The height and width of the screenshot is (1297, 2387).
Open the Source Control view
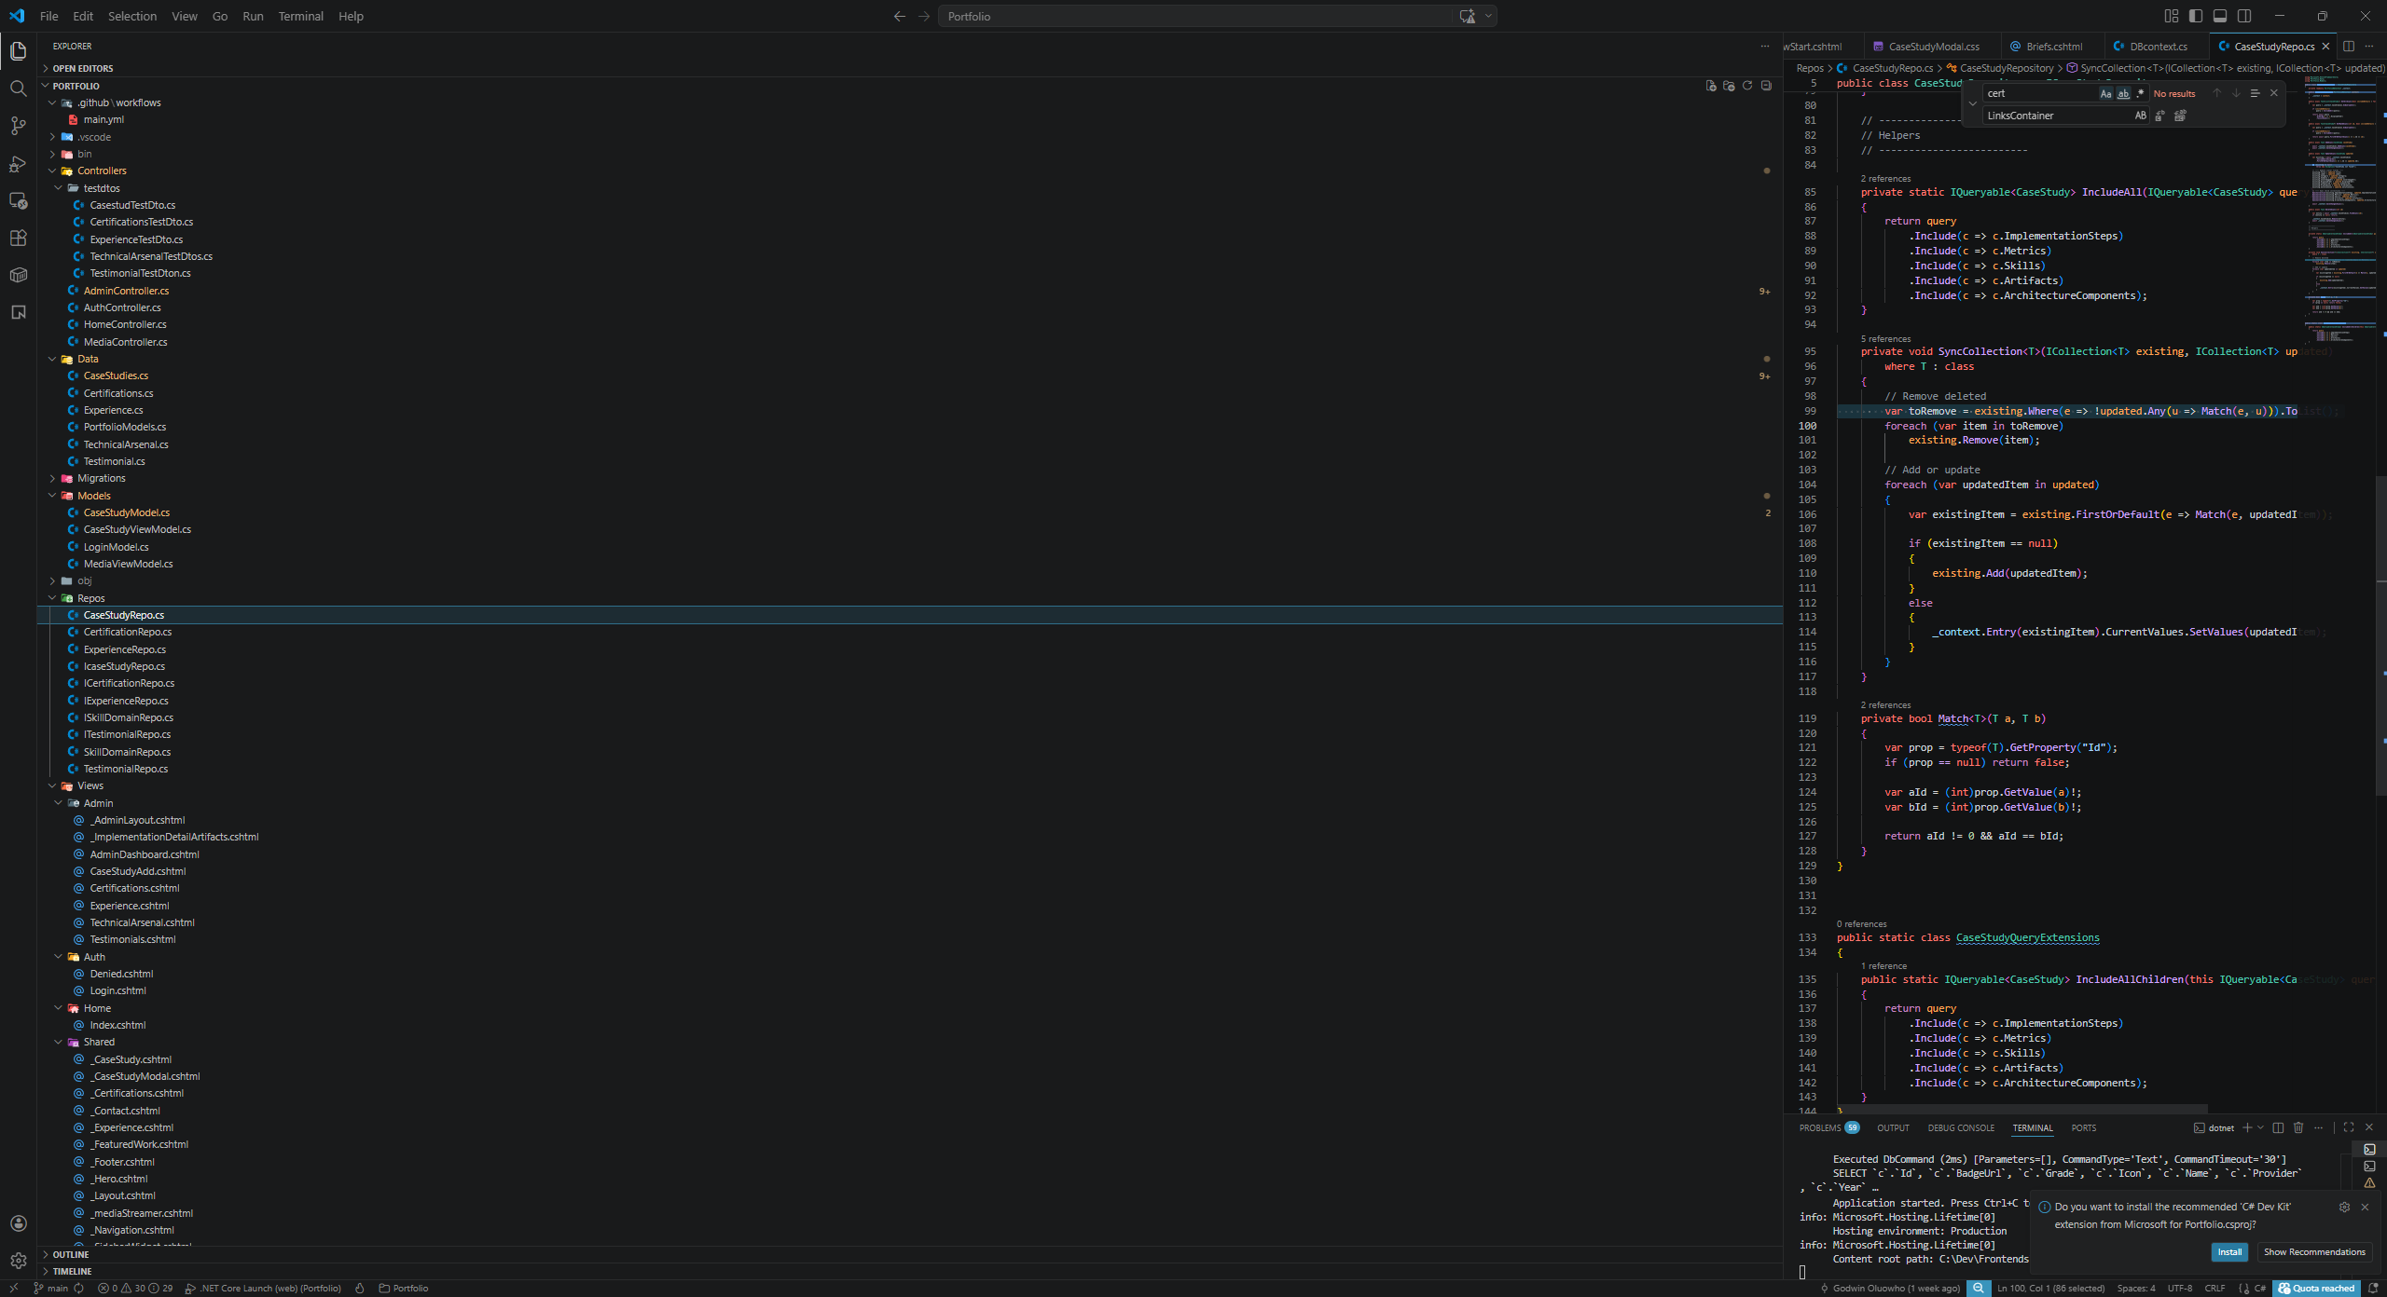click(19, 126)
